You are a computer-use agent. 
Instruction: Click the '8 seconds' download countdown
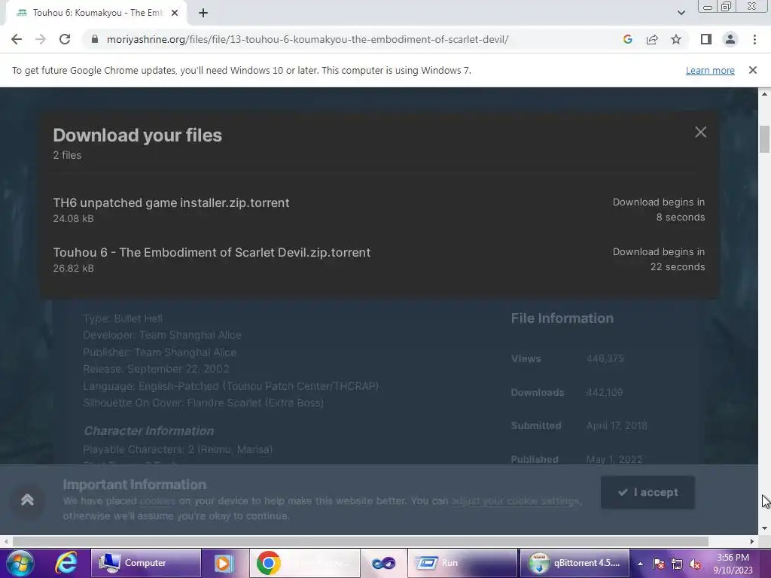coord(681,217)
